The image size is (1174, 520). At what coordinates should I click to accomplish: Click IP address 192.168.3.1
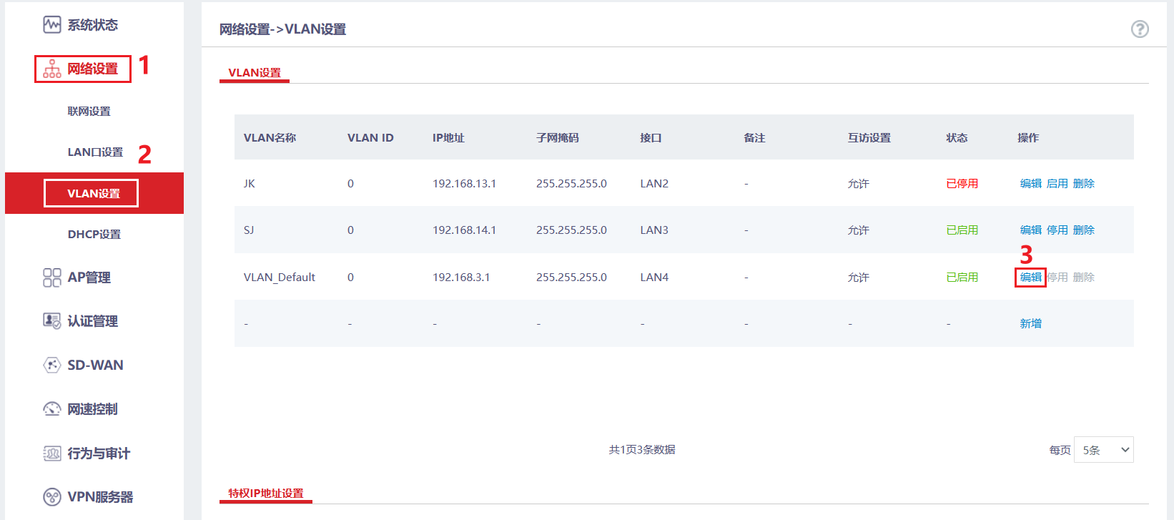(x=461, y=278)
